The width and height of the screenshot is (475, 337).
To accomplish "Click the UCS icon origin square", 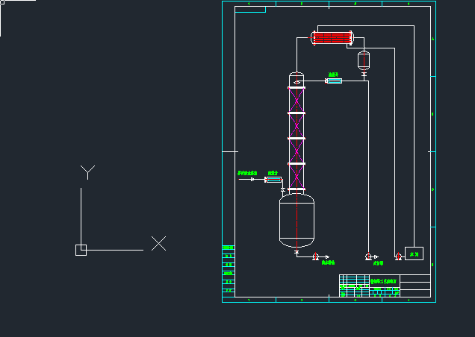I will (81, 250).
